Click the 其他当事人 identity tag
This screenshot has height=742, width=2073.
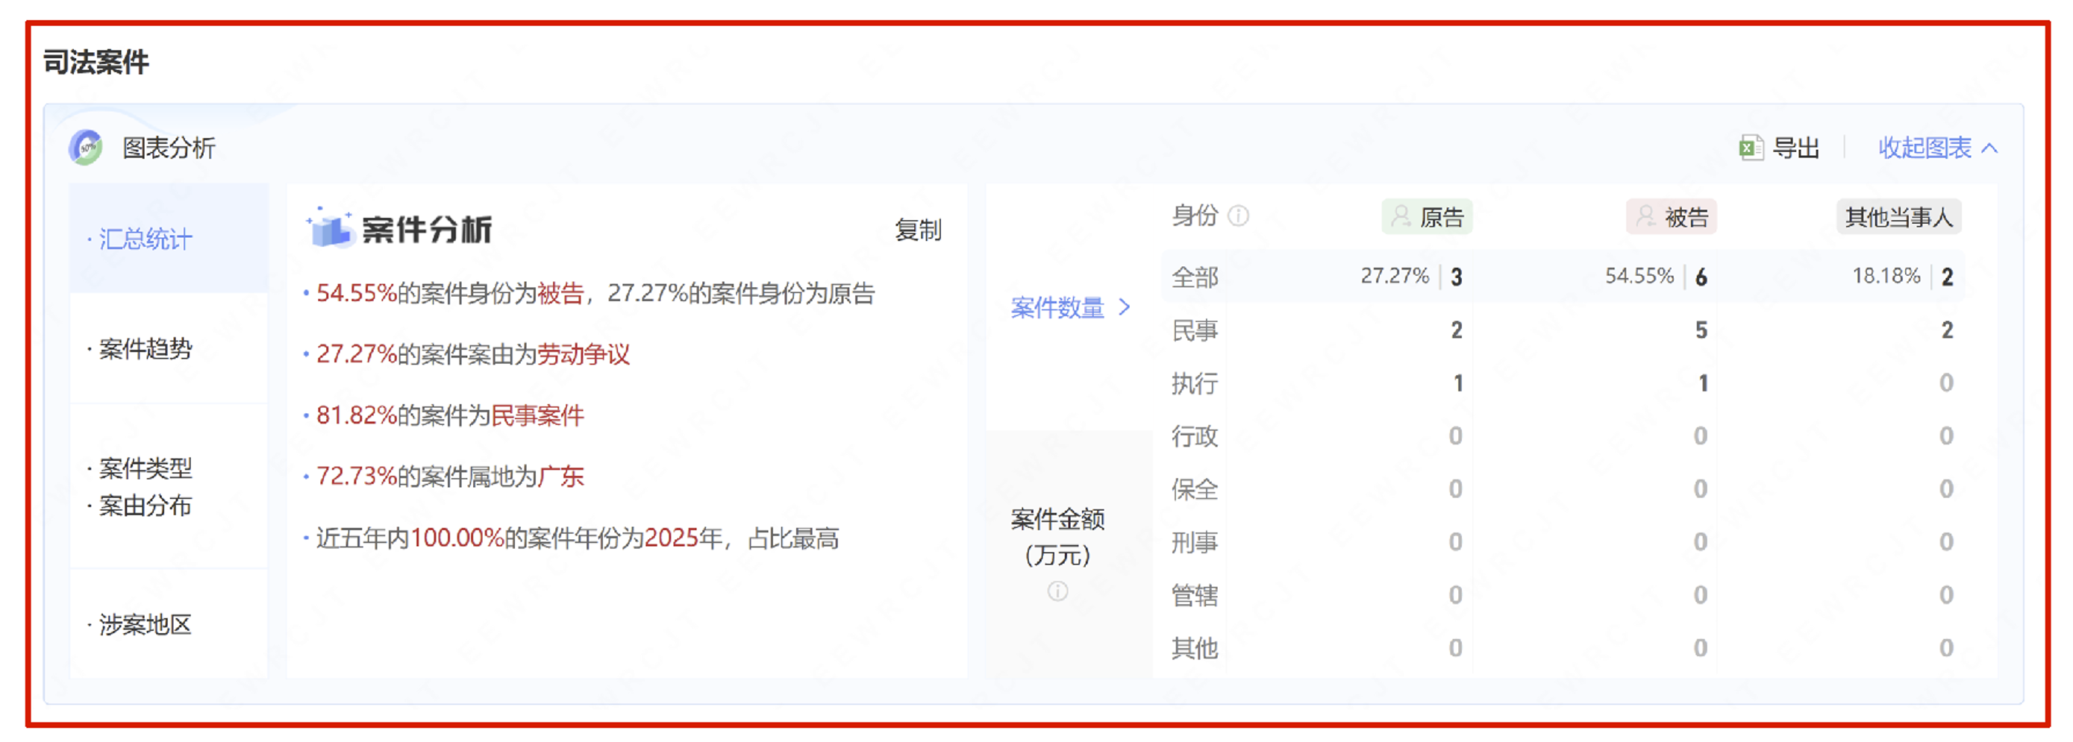1898,217
